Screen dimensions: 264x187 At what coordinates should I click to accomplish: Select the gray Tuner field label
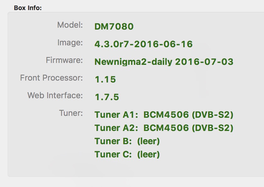(71, 113)
